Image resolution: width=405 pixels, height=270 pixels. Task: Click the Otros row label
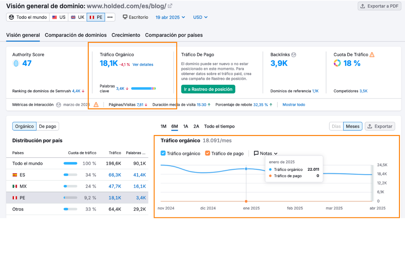point(18,209)
